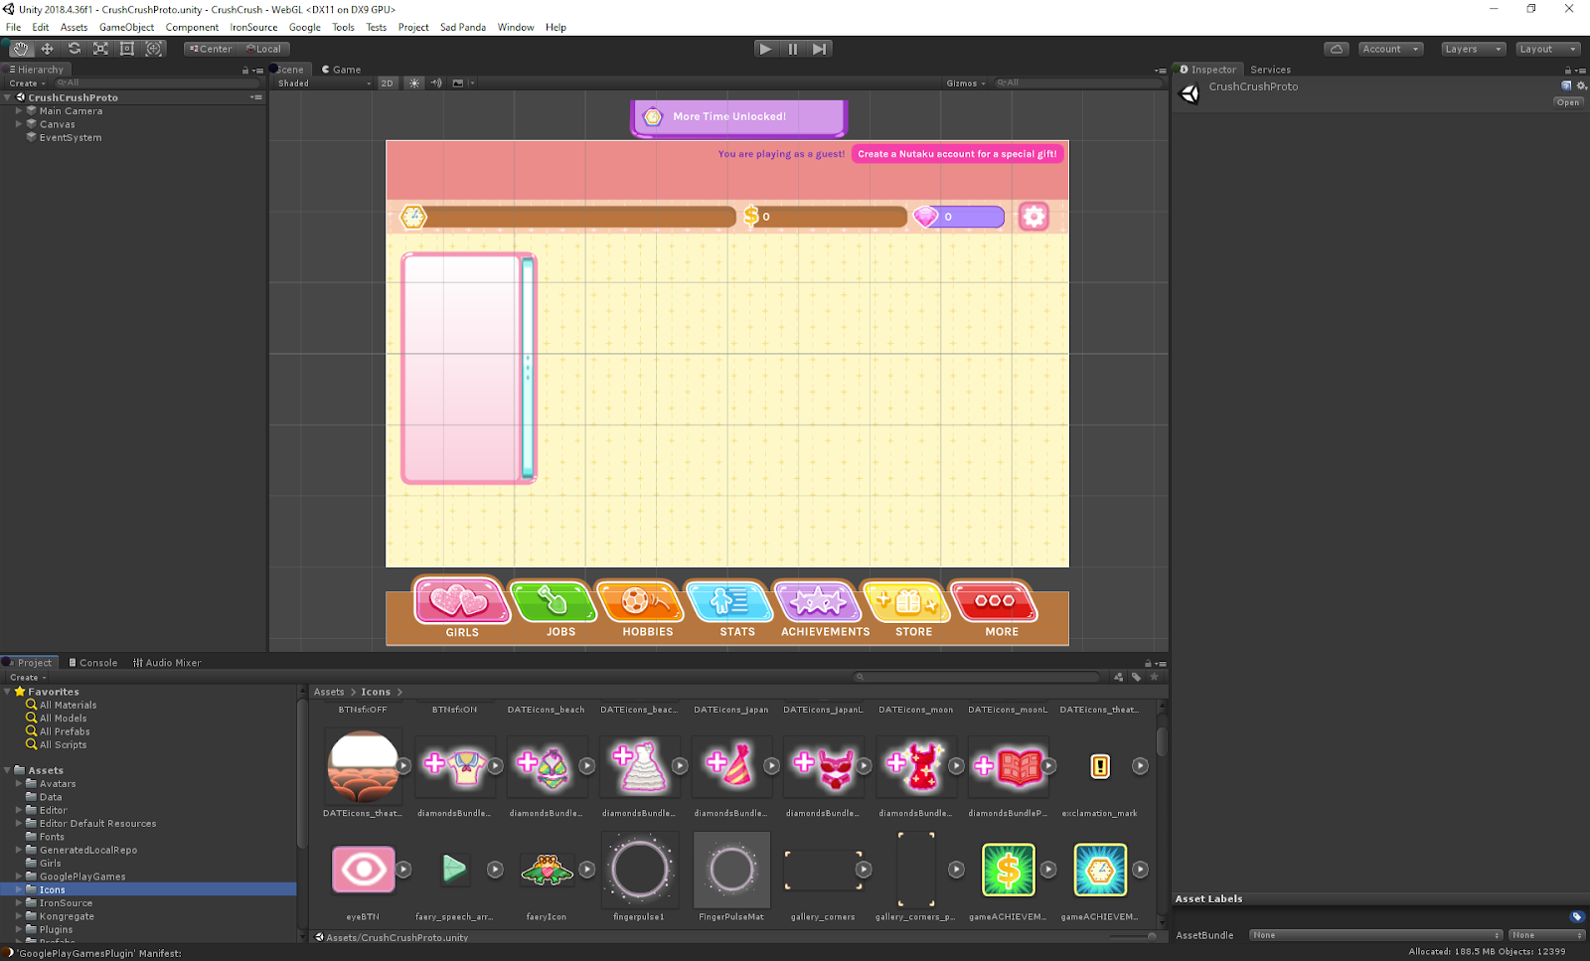Open the Account dropdown
The image size is (1590, 961).
[1390, 49]
